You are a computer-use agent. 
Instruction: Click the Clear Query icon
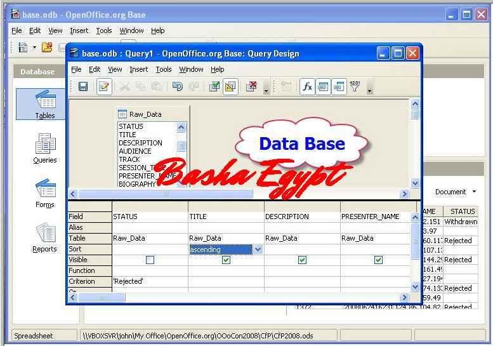click(251, 86)
